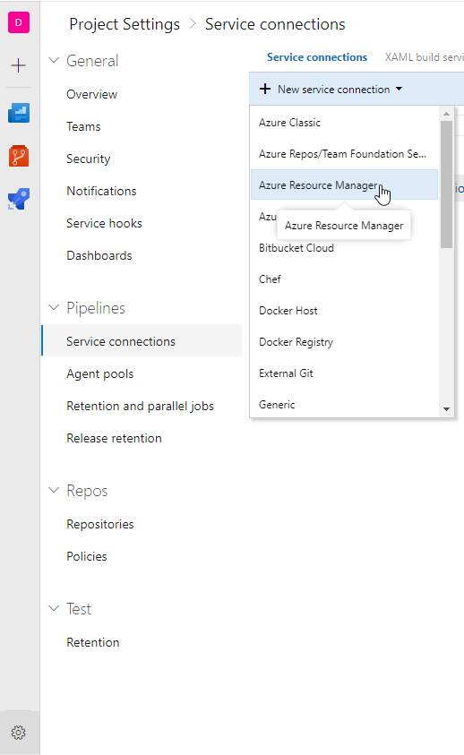
Task: Click the dropdown list scrollbar thumb
Action: (447, 184)
